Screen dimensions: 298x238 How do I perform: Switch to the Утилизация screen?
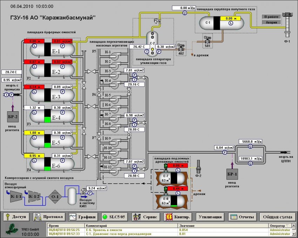point(210,217)
